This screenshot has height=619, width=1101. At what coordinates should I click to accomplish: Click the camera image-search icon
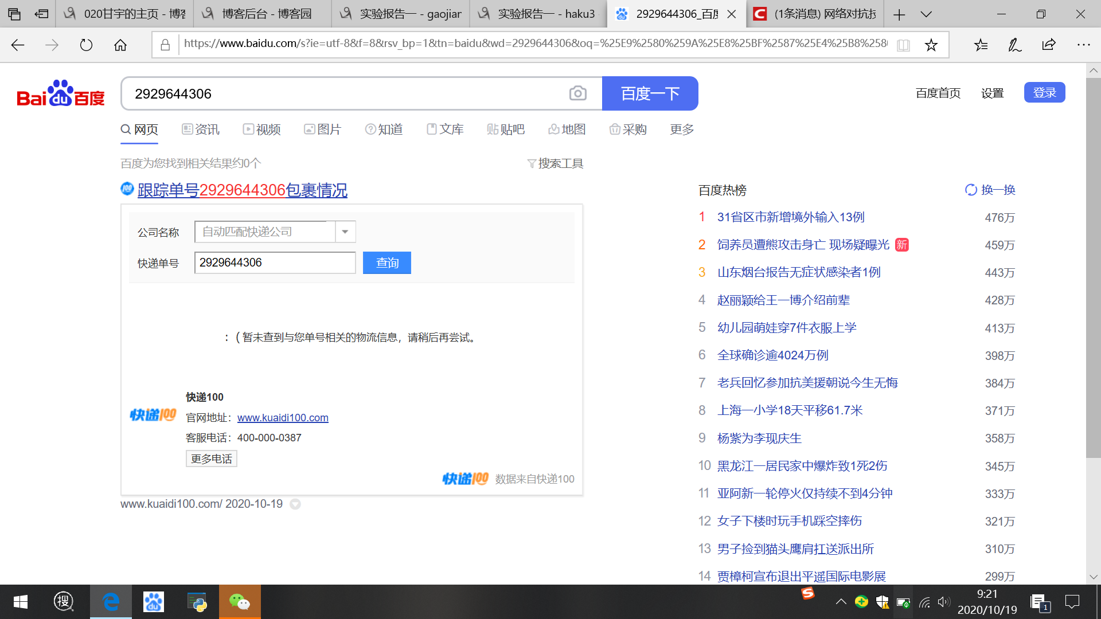[x=577, y=93]
